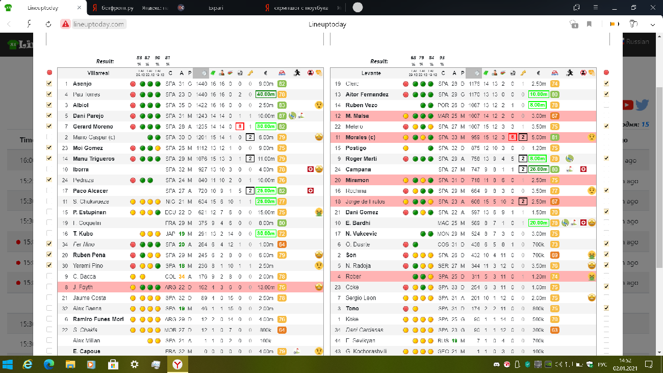Toggle the checkbox next to Clerc's row
The image size is (663, 373).
606,84
